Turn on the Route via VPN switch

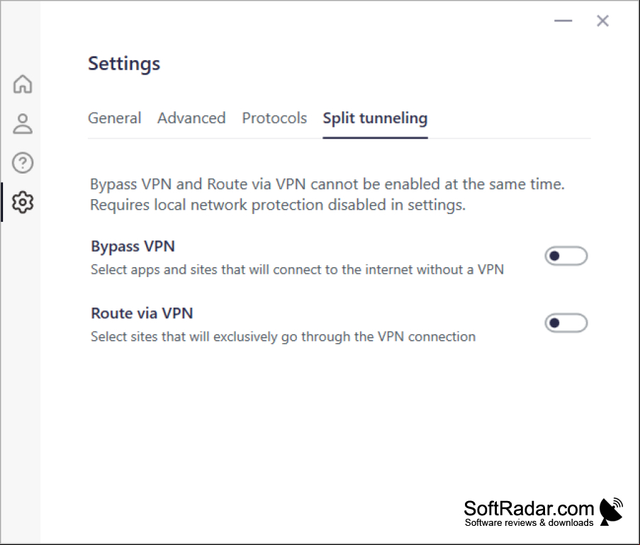point(566,323)
